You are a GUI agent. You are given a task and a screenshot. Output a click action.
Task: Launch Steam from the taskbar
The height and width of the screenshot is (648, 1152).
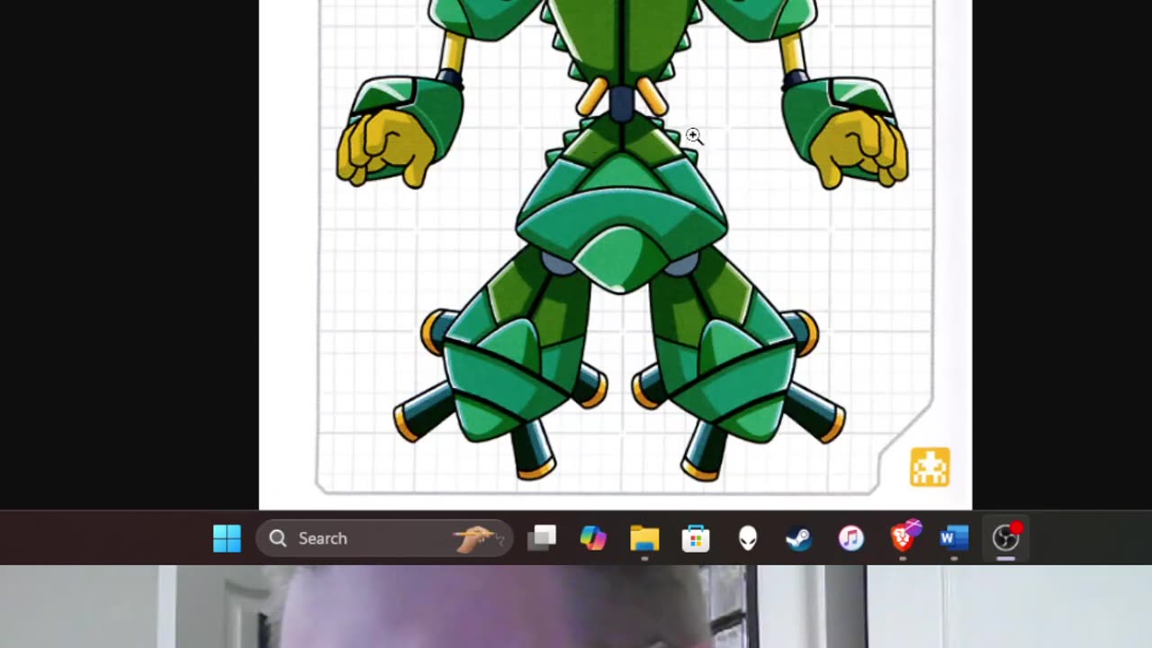[798, 538]
